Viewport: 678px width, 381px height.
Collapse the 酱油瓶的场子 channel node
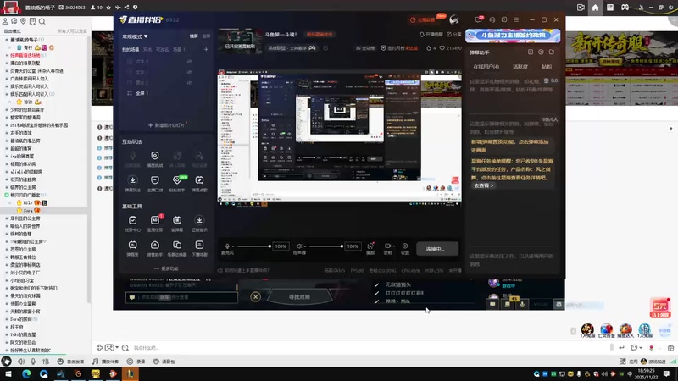point(7,40)
